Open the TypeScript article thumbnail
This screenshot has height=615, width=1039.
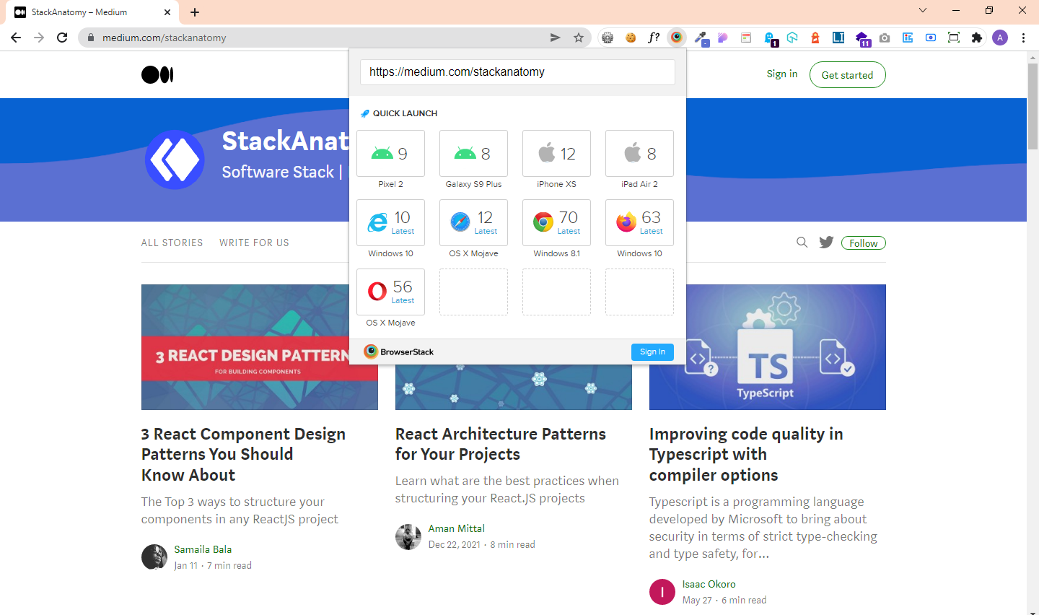[767, 347]
